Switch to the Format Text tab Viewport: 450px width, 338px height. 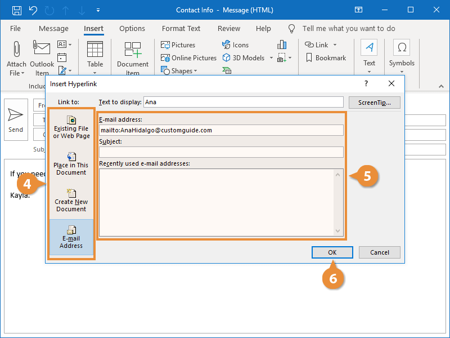click(181, 29)
